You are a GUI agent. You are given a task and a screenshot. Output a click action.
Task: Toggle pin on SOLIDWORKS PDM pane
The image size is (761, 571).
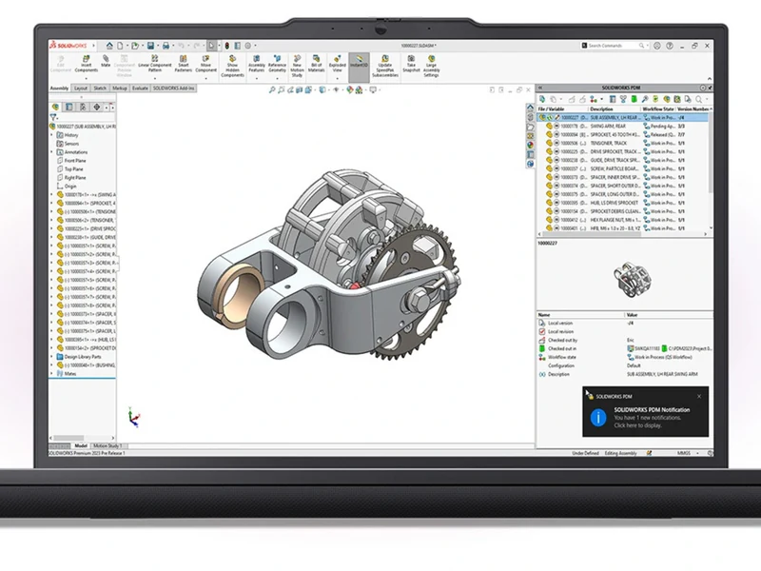(x=710, y=88)
